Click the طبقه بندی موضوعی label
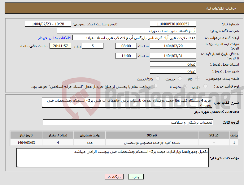 pyautogui.click(x=223, y=79)
